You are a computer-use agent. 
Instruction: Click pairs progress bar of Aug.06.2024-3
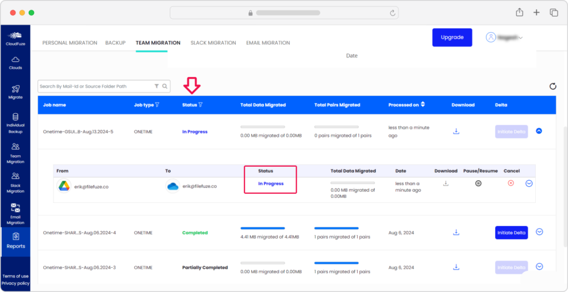pyautogui.click(x=337, y=263)
